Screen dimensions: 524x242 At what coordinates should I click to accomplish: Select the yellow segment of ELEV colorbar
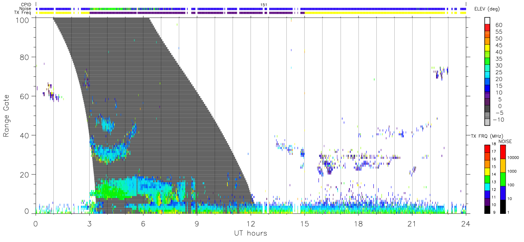pyautogui.click(x=487, y=48)
